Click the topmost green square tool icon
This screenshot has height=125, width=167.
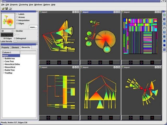coord(164,15)
